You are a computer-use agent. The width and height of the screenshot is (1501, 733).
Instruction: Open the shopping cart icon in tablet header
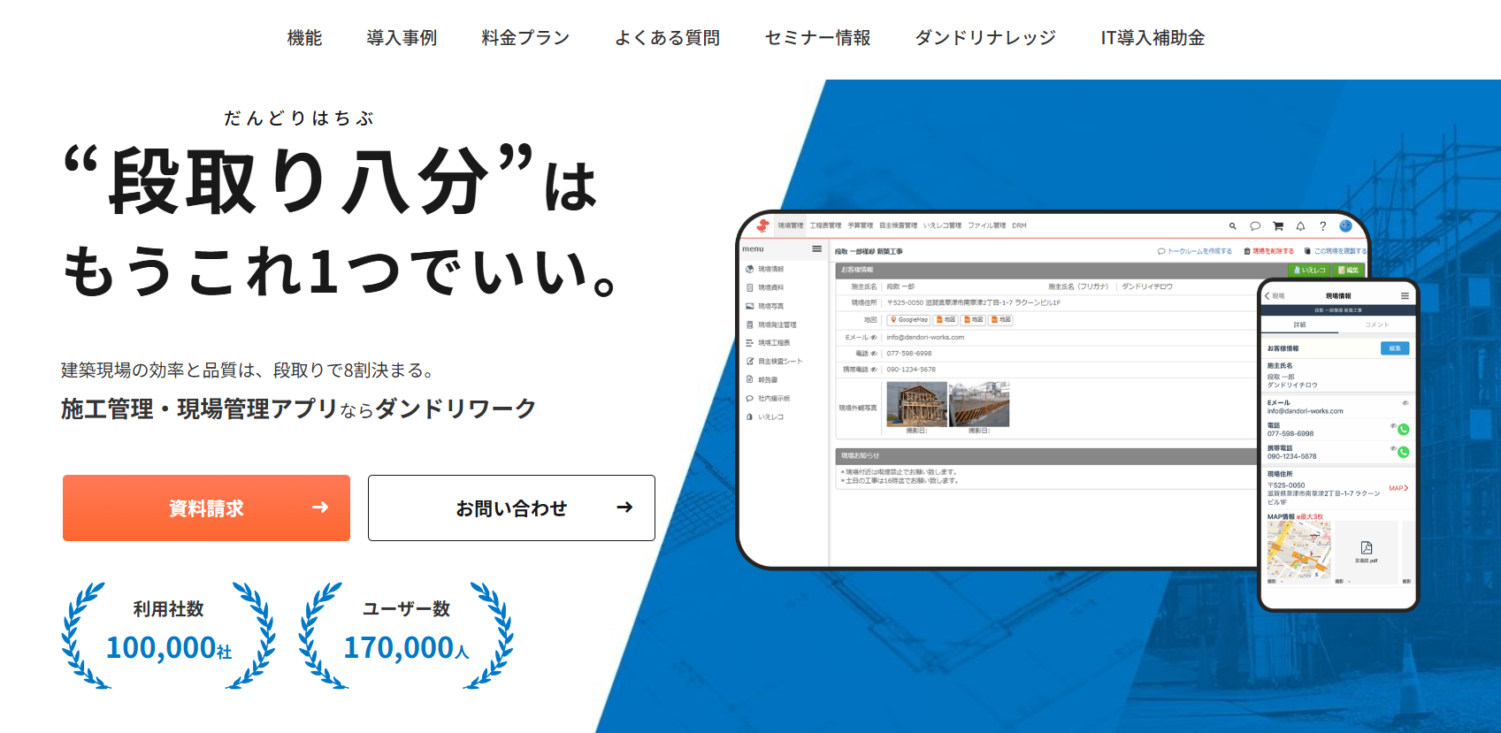pos(1277,226)
